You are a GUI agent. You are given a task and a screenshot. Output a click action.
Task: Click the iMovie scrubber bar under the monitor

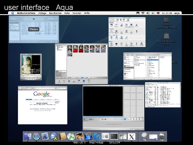click(103, 117)
